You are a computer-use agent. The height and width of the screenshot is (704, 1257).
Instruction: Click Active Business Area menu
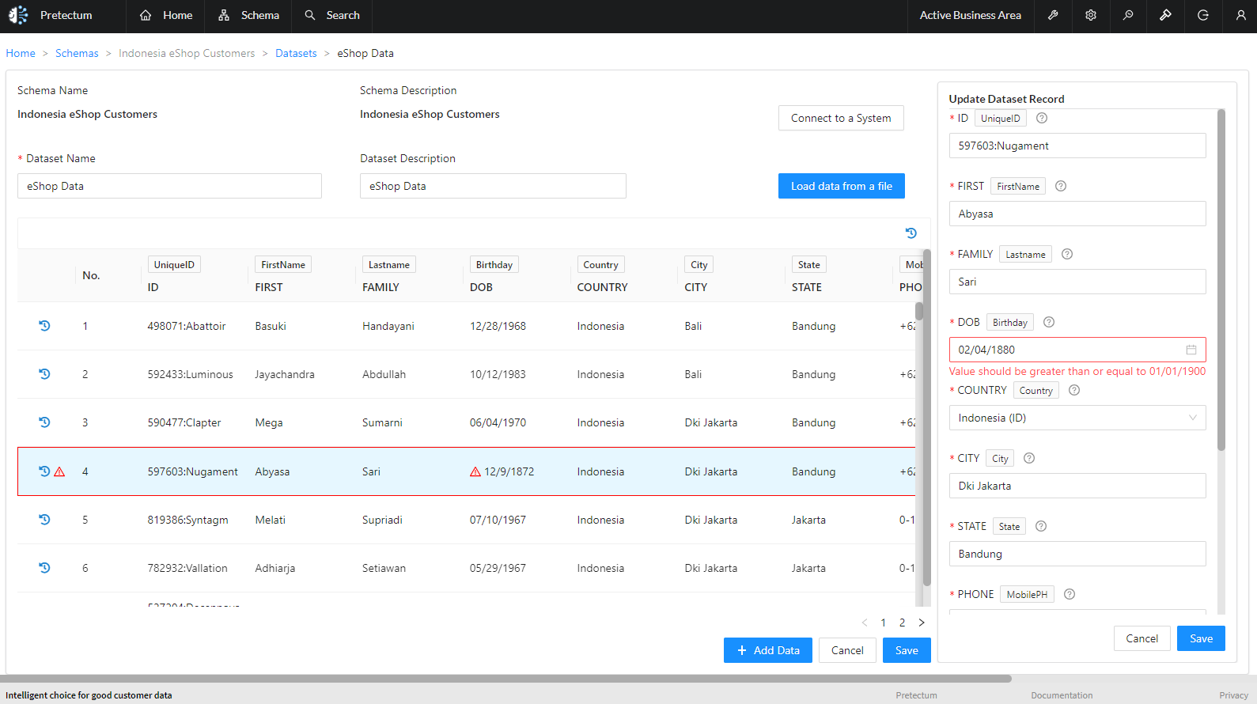pos(970,15)
